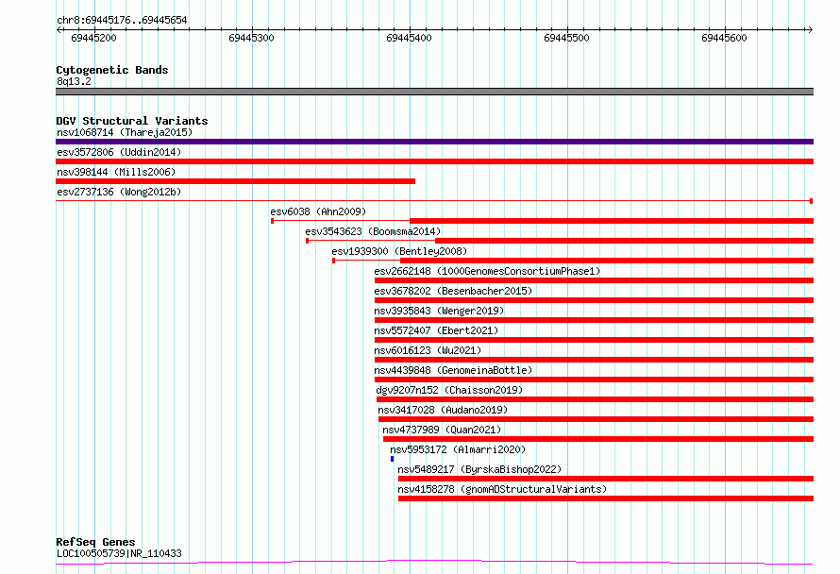Click the magenta LOC100505739 gene line
This screenshot has width=840, height=574.
[x=434, y=563]
